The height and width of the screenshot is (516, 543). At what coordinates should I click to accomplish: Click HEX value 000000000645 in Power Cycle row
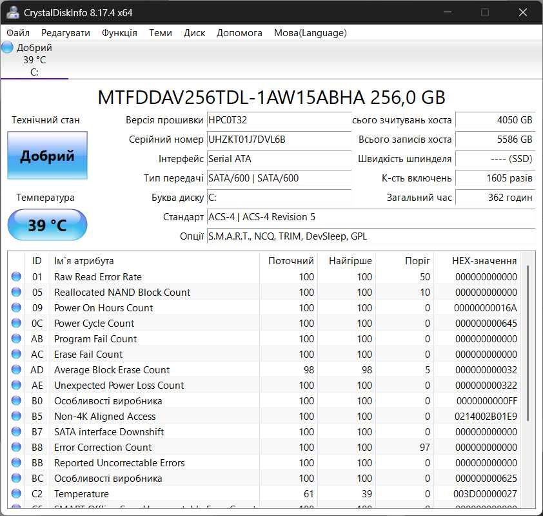tap(486, 324)
